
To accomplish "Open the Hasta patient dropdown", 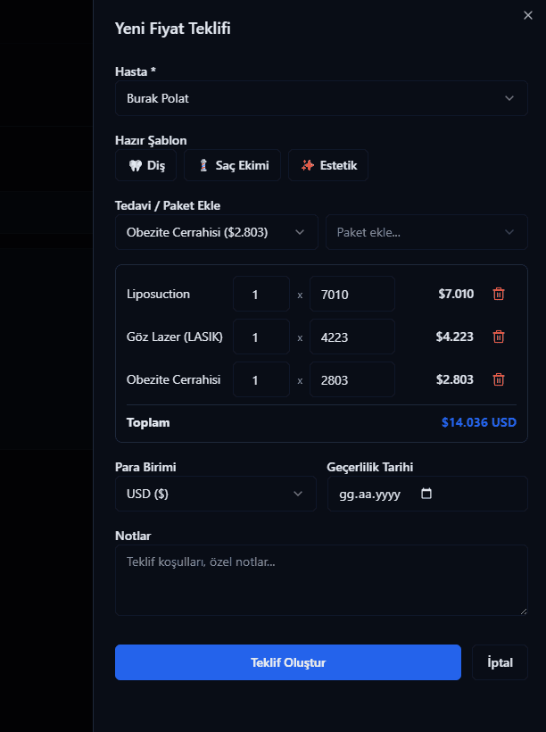I will click(x=321, y=98).
